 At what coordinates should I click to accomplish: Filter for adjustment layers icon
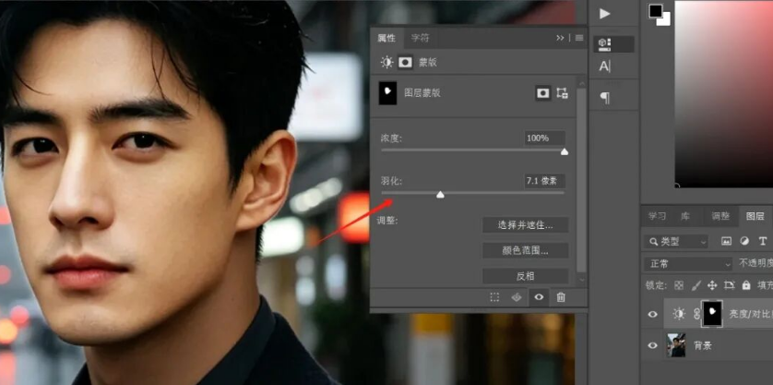pos(744,241)
